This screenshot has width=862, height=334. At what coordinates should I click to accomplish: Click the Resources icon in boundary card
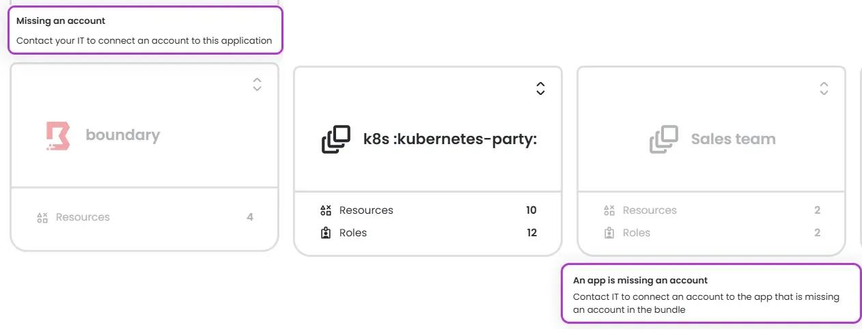(x=42, y=217)
